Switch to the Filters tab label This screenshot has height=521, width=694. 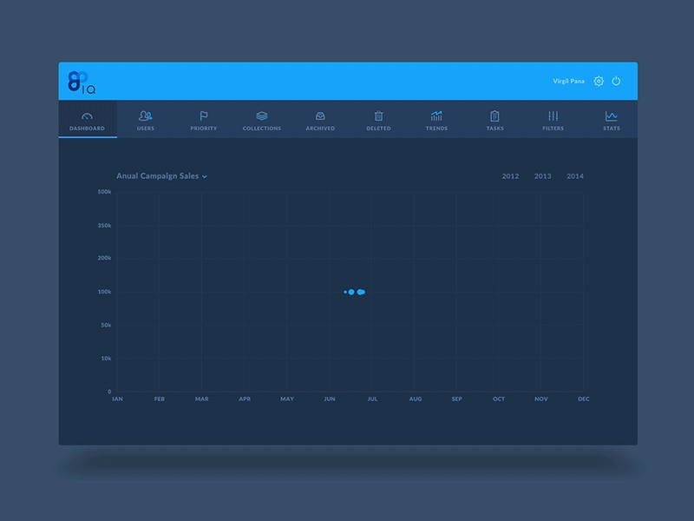(x=553, y=129)
